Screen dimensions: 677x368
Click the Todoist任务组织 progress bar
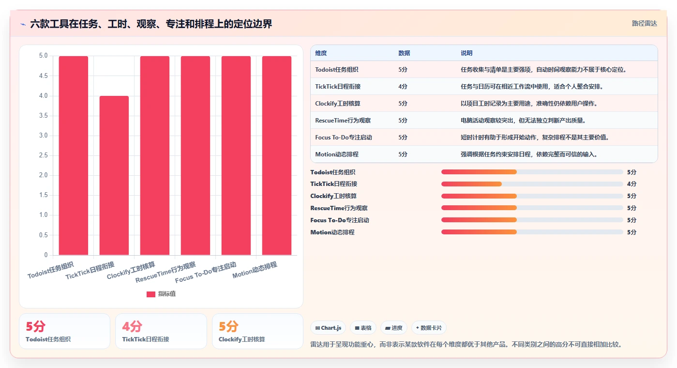(532, 172)
